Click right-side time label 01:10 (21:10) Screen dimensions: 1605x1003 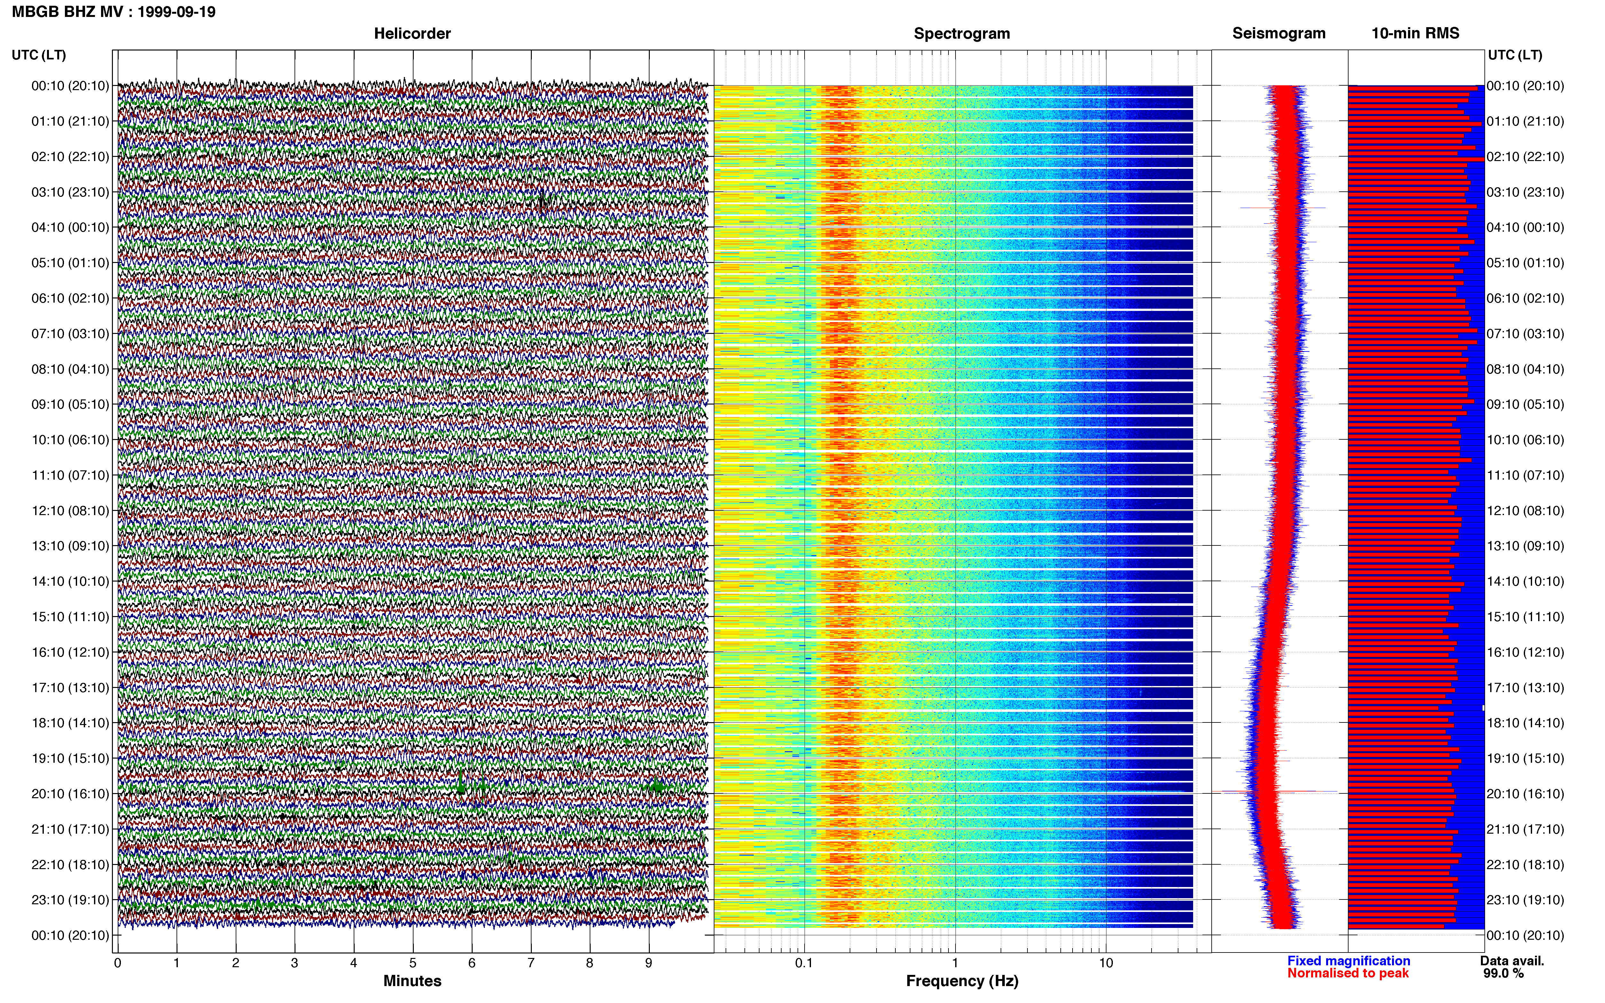click(x=1525, y=121)
